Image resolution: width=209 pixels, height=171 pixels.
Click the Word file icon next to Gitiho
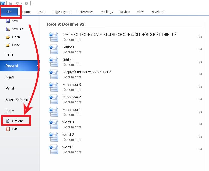coord(53,62)
